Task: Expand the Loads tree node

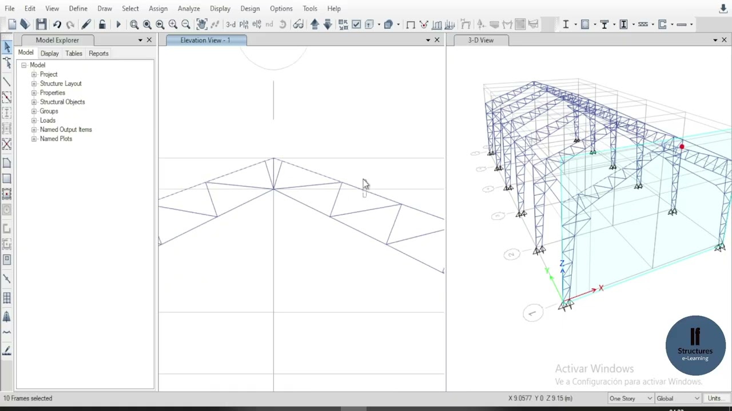Action: pyautogui.click(x=34, y=120)
